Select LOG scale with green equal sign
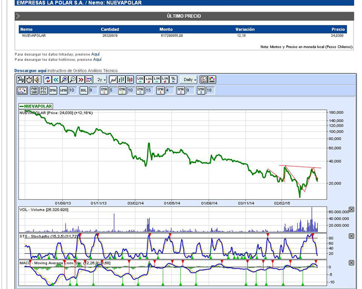The image size is (362, 289). pyautogui.click(x=140, y=80)
